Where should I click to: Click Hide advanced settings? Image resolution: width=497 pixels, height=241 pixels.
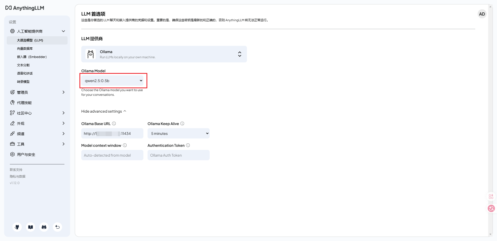(104, 111)
